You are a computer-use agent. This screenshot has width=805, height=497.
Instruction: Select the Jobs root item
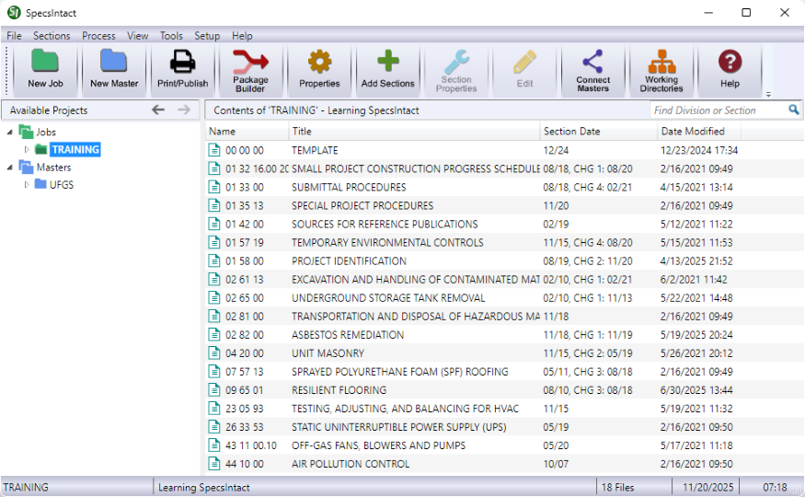[x=46, y=132]
